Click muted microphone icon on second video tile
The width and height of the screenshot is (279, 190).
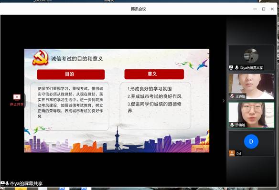232,96
